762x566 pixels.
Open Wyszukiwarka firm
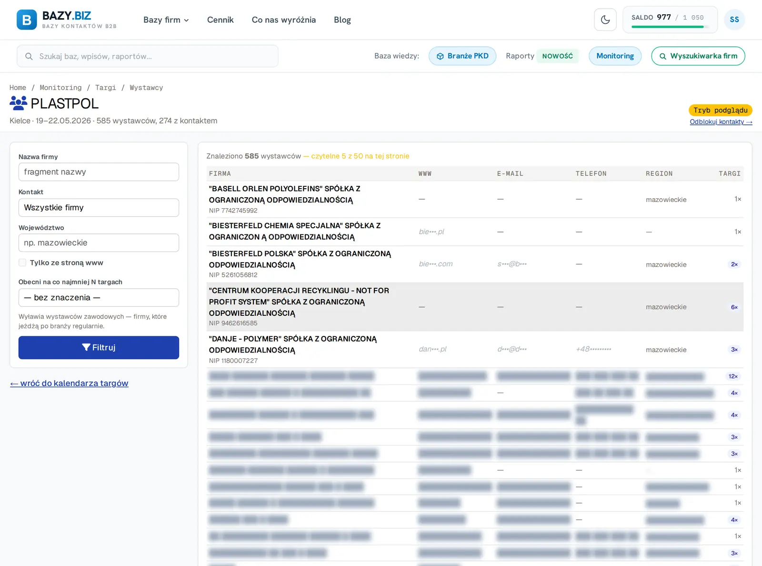pos(698,56)
